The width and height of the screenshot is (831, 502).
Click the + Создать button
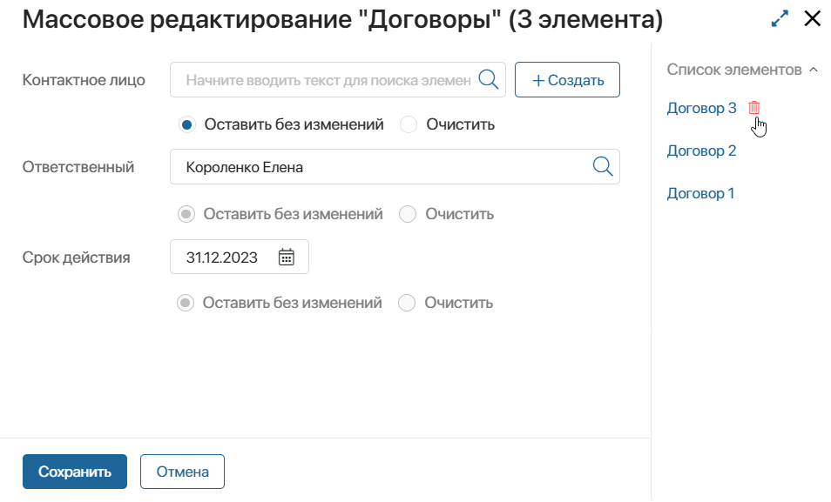[x=567, y=80]
